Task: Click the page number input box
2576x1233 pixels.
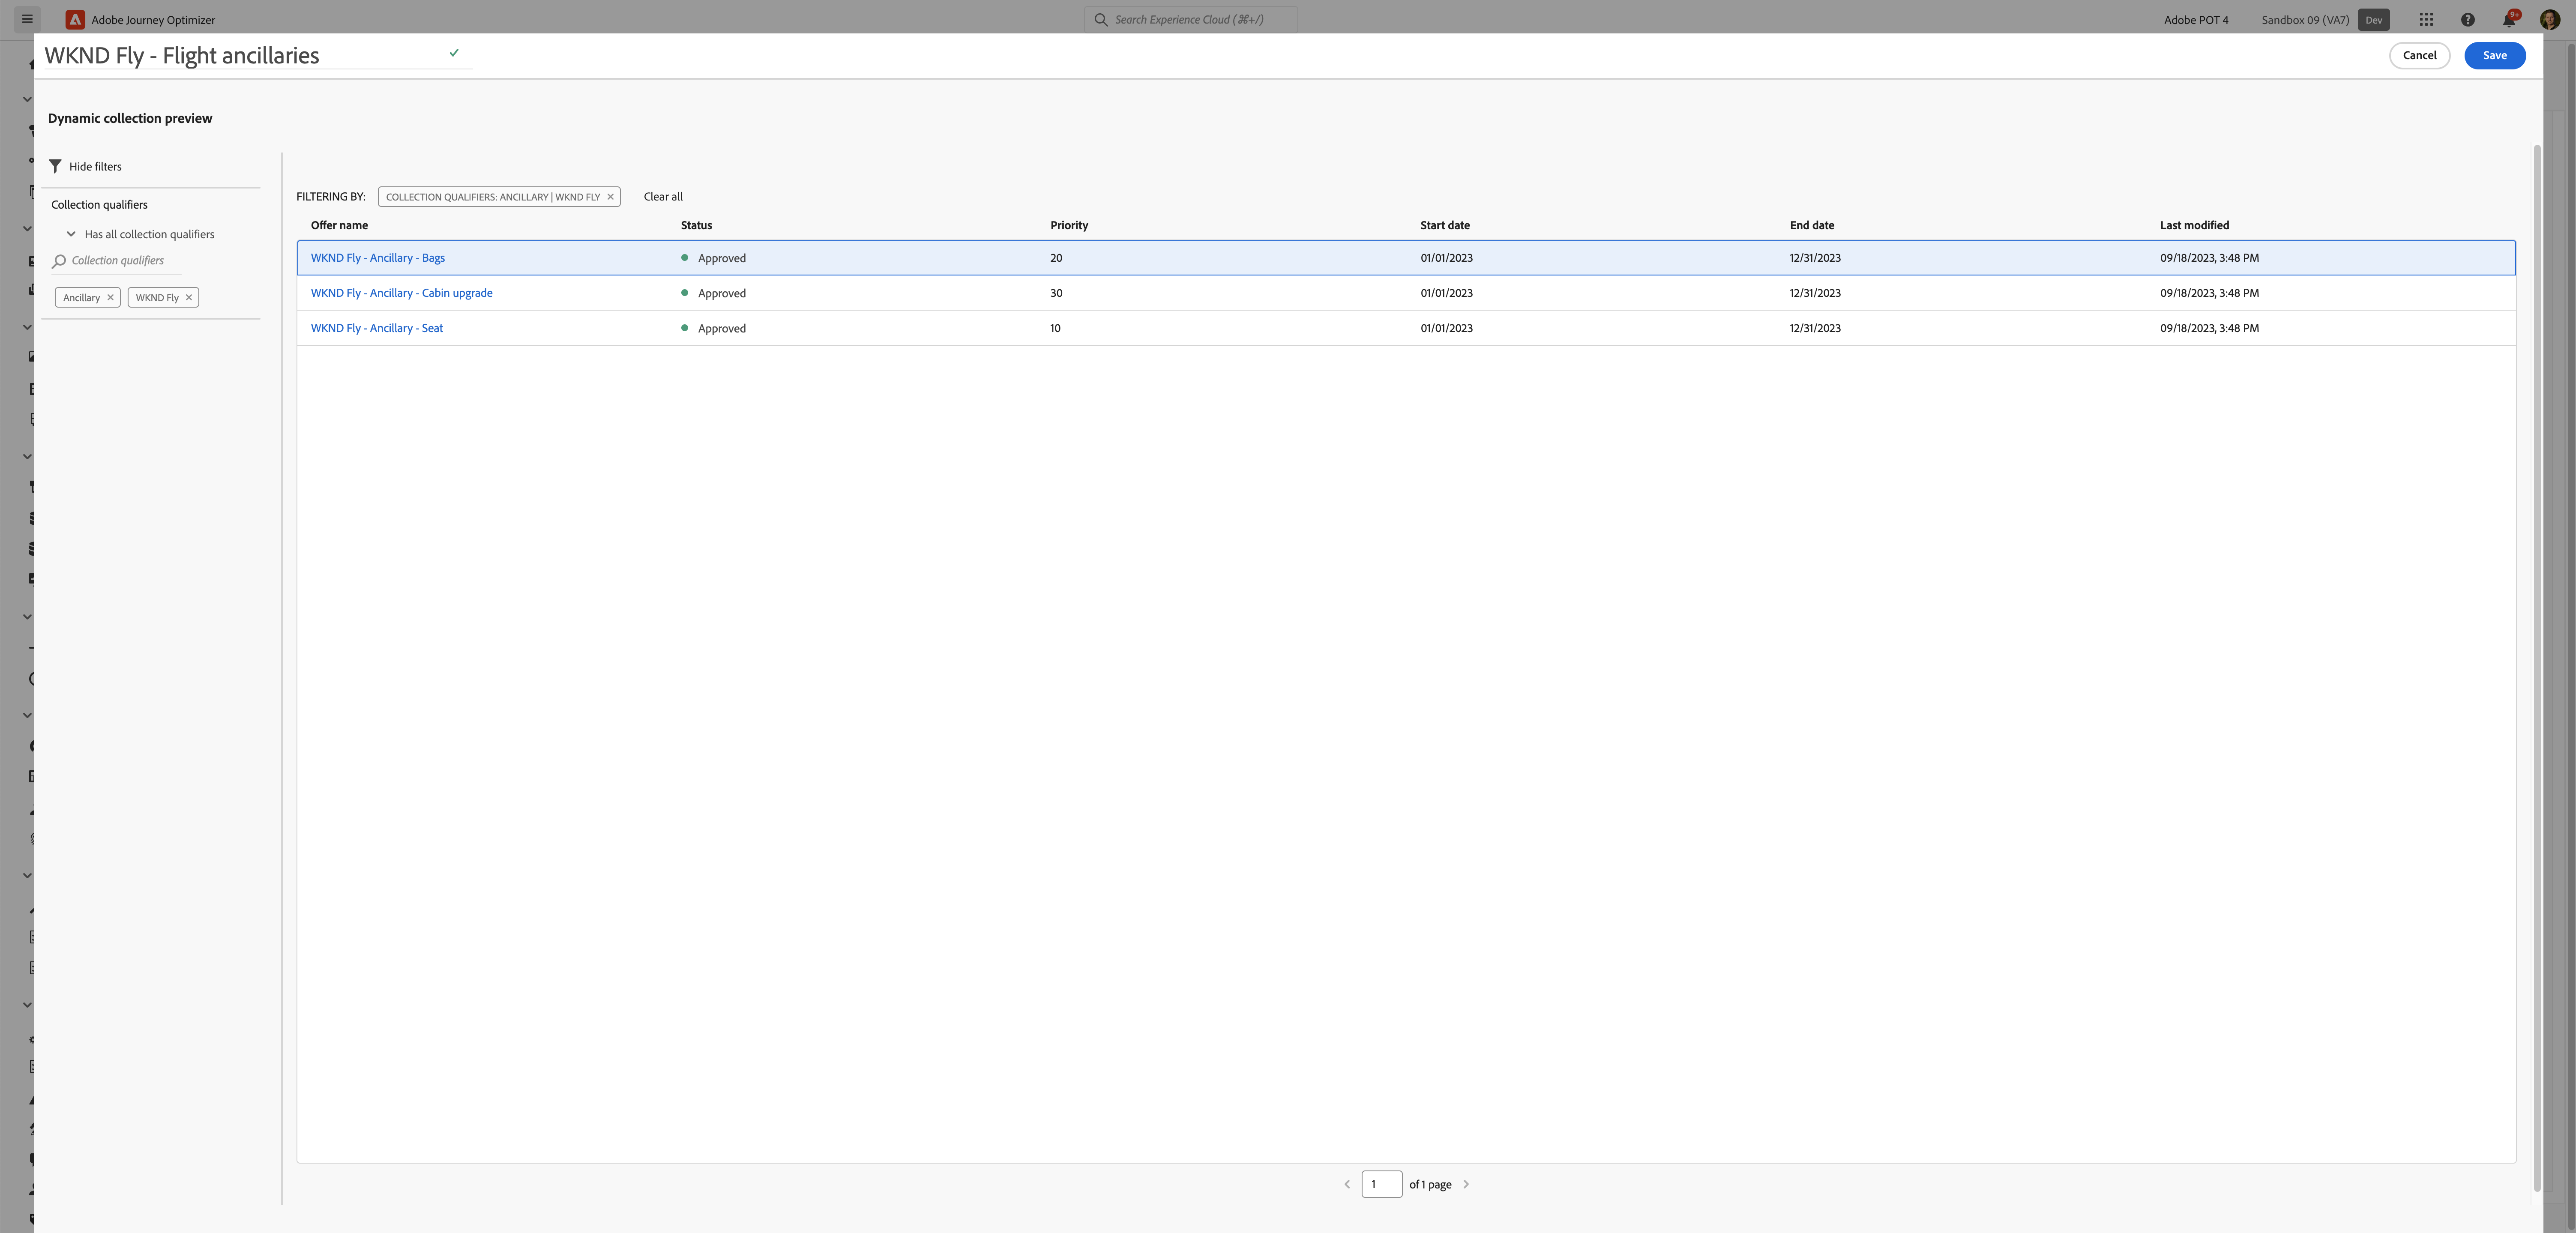Action: click(1381, 1184)
